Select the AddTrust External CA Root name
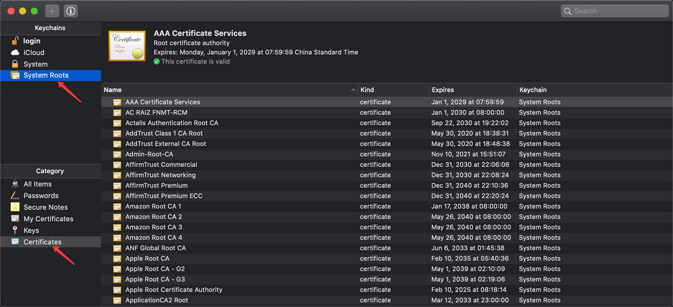The width and height of the screenshot is (673, 307). pyautogui.click(x=166, y=144)
